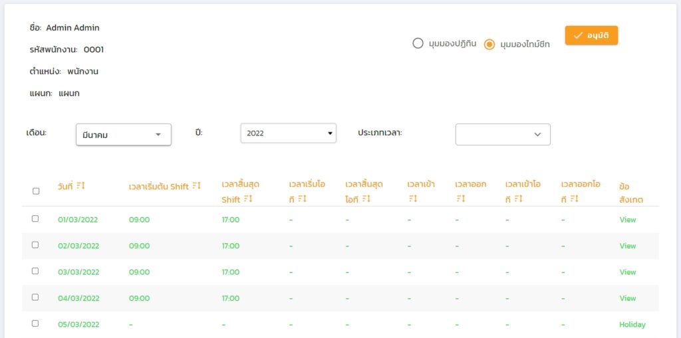The height and width of the screenshot is (338, 681).
Task: Sort by เวลาออกโอที column icon
Action: pyautogui.click(x=574, y=199)
